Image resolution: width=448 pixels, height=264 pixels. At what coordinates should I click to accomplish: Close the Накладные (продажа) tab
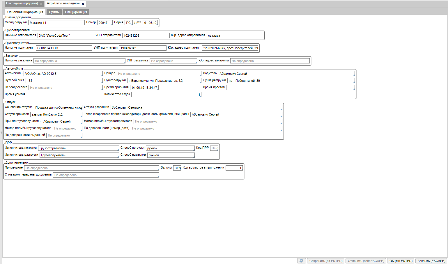click(x=41, y=4)
